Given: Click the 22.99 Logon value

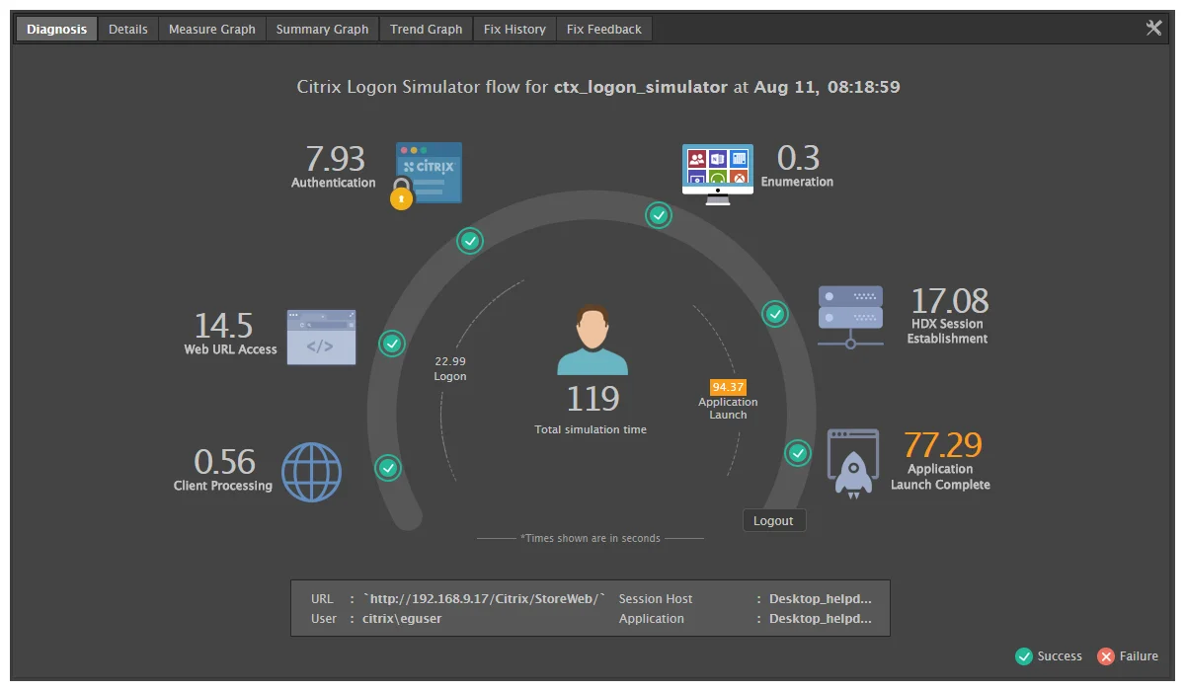Looking at the screenshot, I should [450, 361].
